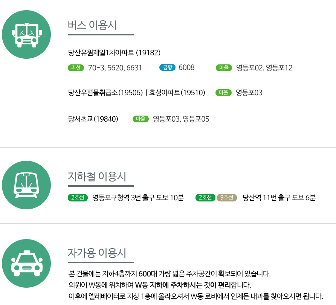Click the green taxi car icon
The width and height of the screenshot is (336, 305).
click(x=26, y=264)
